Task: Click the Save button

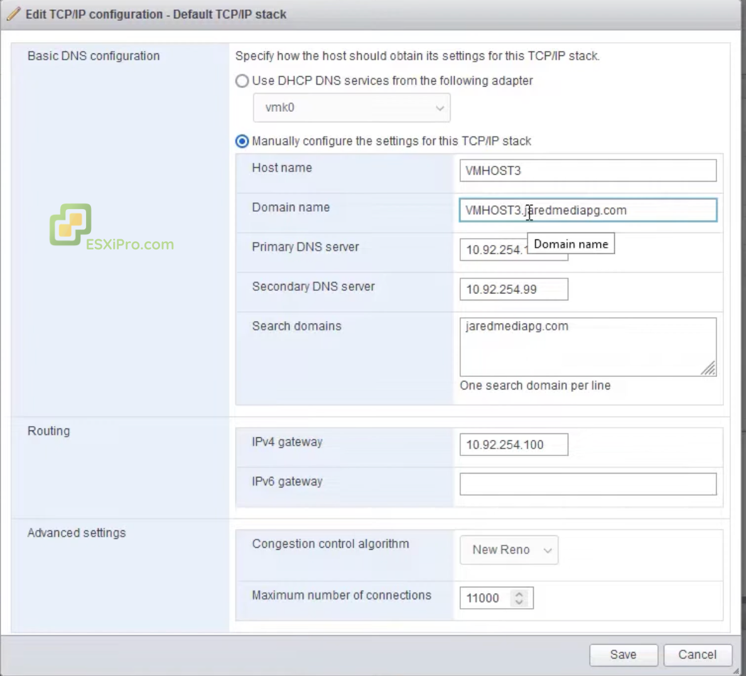Action: (x=623, y=655)
